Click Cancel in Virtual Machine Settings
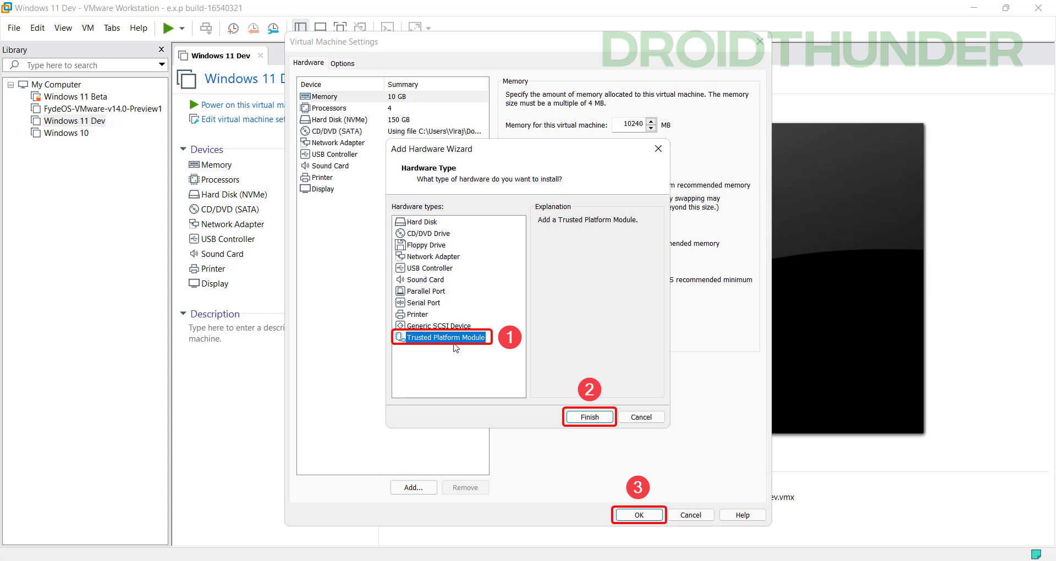The image size is (1056, 561). [x=691, y=515]
